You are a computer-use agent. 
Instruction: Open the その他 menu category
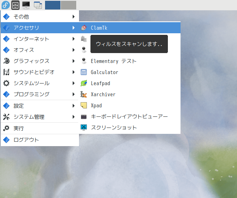point(40,17)
